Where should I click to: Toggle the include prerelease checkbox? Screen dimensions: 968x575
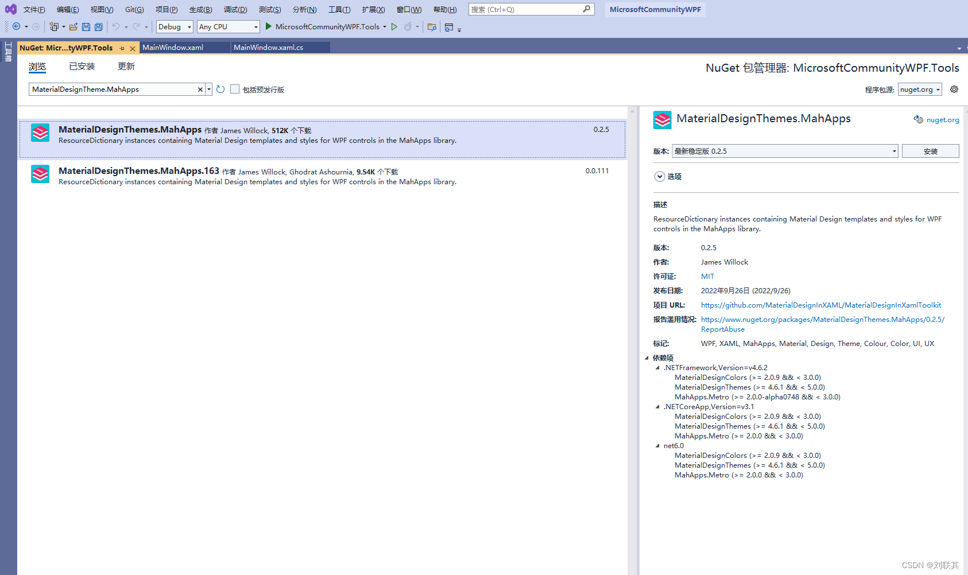tap(235, 89)
